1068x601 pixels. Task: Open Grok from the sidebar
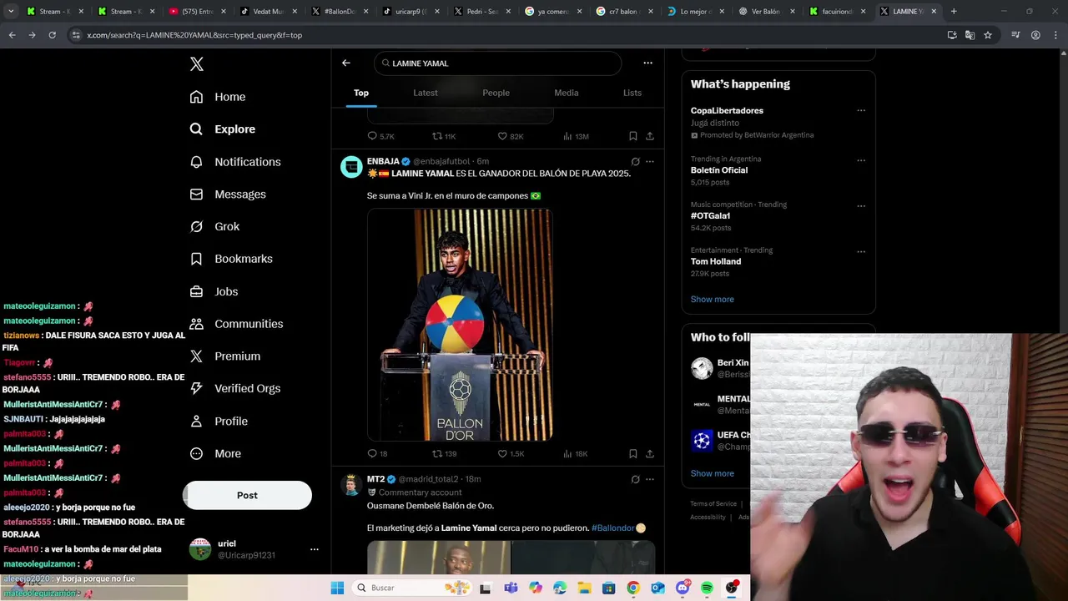tap(214, 226)
